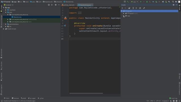
Task: Open the Project tool window side tab
Action: point(1,8)
